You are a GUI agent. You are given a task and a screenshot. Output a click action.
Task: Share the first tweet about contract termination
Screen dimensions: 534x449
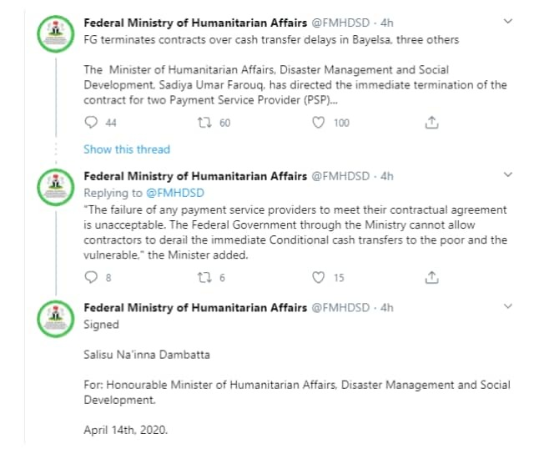click(431, 123)
